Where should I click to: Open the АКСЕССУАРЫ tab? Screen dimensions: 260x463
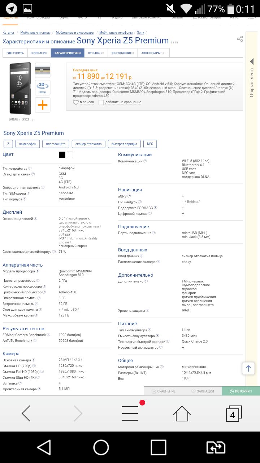click(x=153, y=53)
